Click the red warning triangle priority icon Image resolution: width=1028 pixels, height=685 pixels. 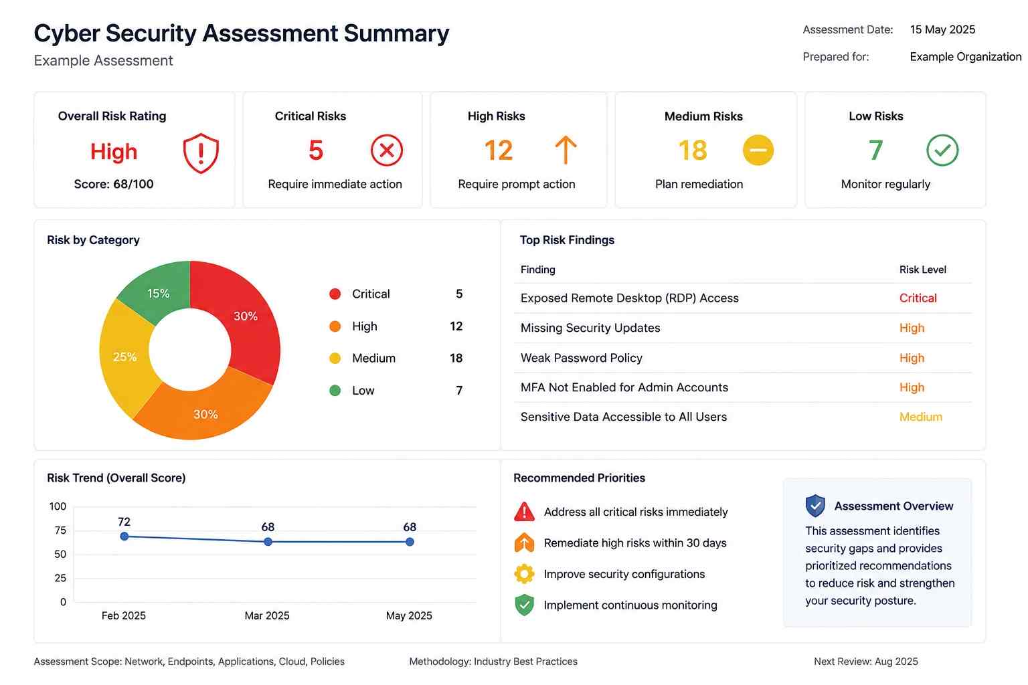coord(524,512)
